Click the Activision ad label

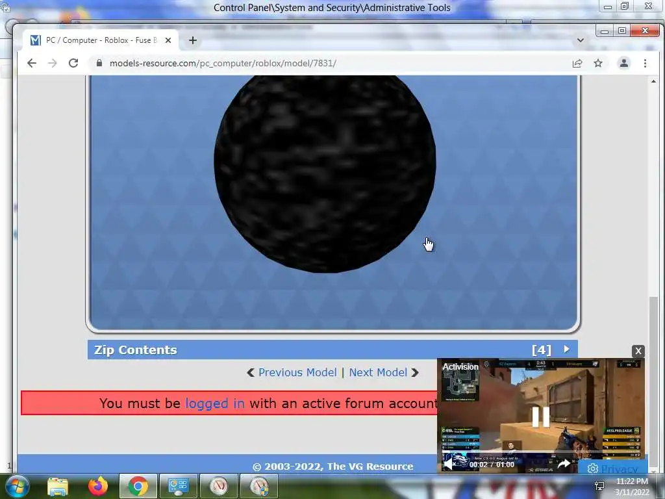click(x=460, y=366)
